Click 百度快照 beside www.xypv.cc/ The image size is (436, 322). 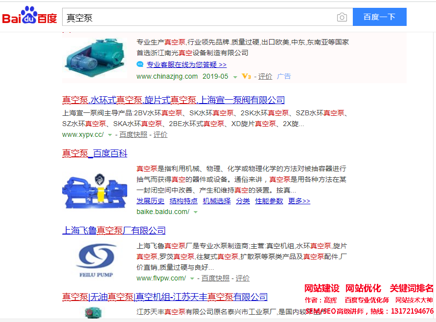click(133, 135)
